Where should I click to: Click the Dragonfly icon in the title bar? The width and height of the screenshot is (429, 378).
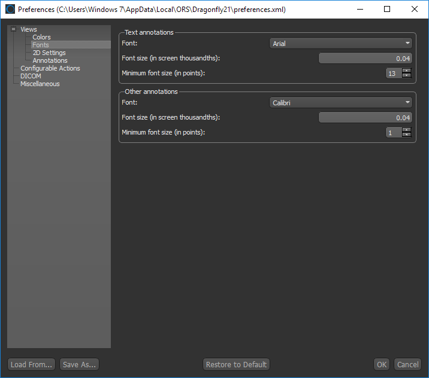pyautogui.click(x=10, y=10)
